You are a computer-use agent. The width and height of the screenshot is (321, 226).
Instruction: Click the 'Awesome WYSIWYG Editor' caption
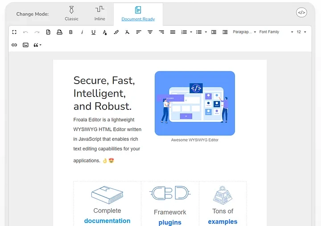195,140
